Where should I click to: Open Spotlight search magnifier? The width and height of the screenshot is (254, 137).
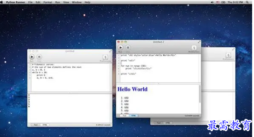click(x=247, y=2)
